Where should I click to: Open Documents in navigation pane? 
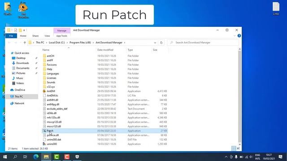click(x=22, y=68)
